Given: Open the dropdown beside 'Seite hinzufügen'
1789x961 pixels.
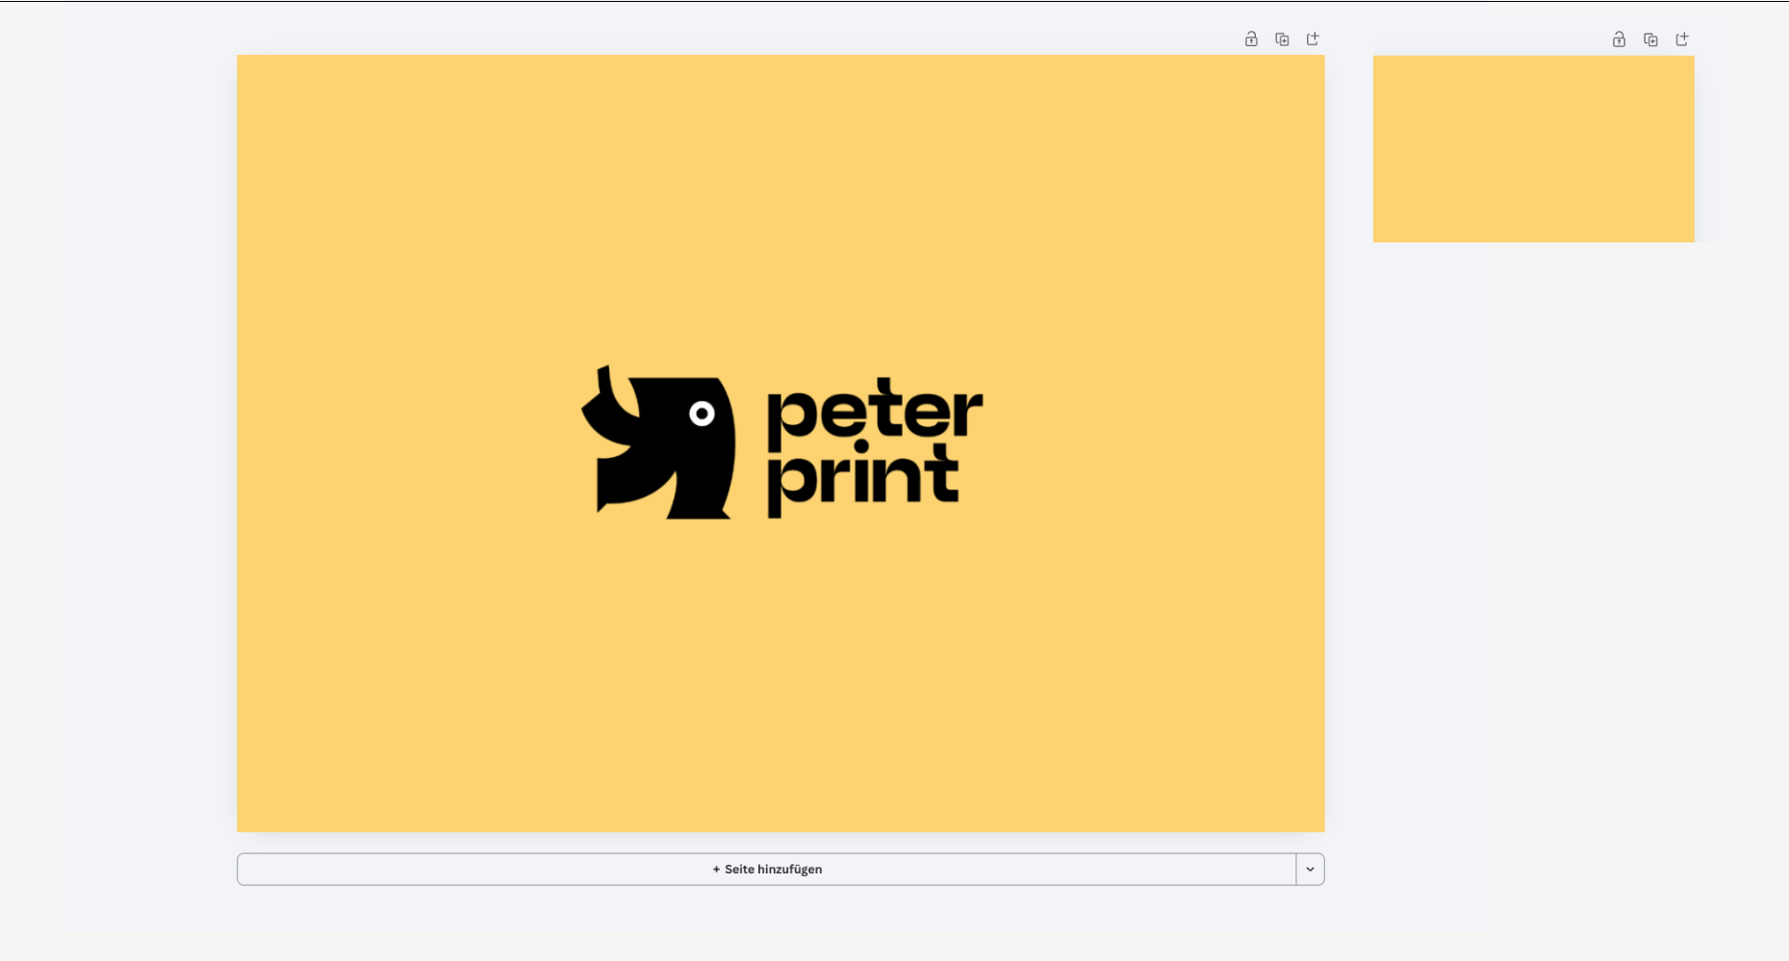Looking at the screenshot, I should (x=1309, y=869).
